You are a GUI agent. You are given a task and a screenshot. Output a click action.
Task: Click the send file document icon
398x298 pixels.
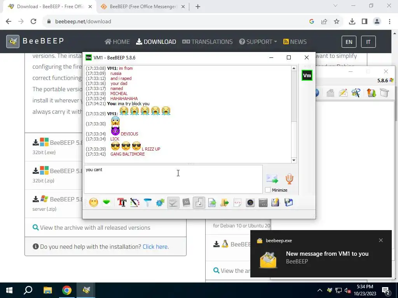point(212,203)
